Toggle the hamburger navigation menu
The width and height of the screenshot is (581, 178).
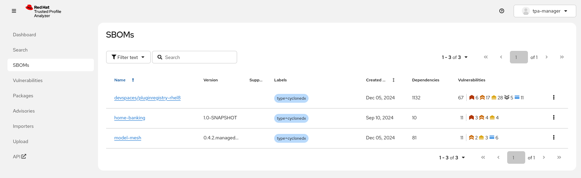pos(14,11)
